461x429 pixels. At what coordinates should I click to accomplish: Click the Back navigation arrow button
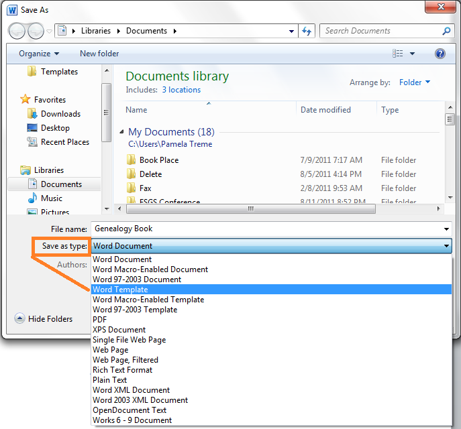pyautogui.click(x=17, y=31)
